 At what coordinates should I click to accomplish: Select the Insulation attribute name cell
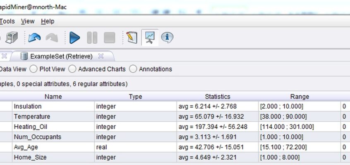point(53,106)
